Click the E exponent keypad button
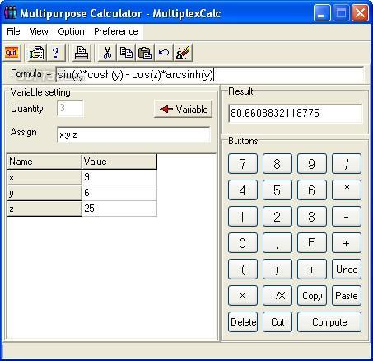Image resolution: width=373 pixels, height=361 pixels. (312, 243)
